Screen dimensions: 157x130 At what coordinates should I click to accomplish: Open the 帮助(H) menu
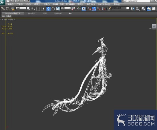tap(117, 4)
